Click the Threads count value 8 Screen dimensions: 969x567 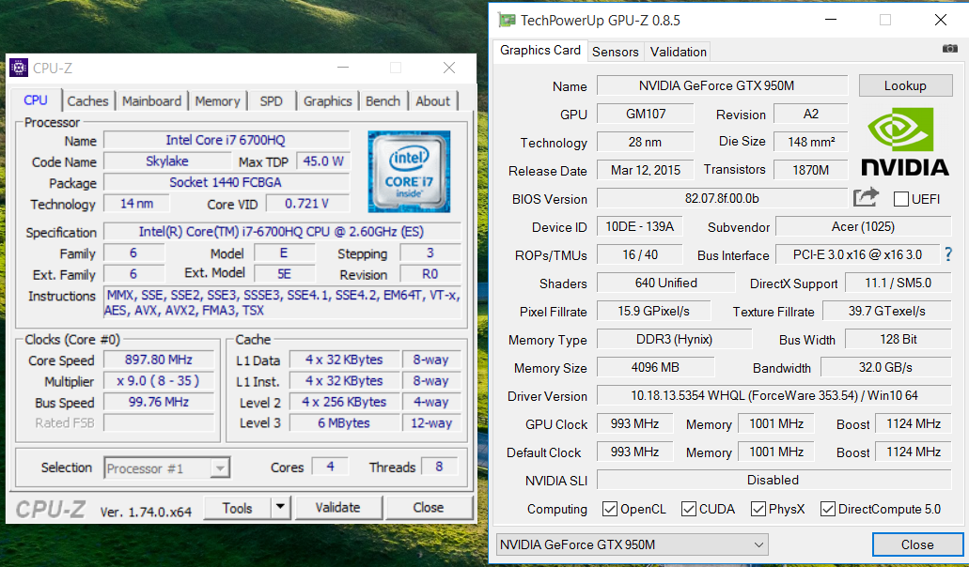click(440, 467)
